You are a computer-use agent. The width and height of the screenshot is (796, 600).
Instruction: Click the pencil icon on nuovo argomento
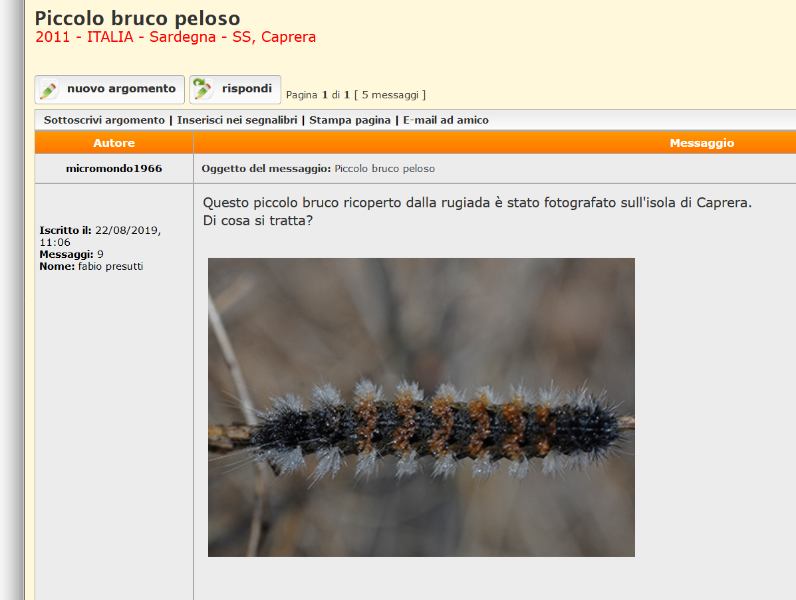[x=49, y=90]
